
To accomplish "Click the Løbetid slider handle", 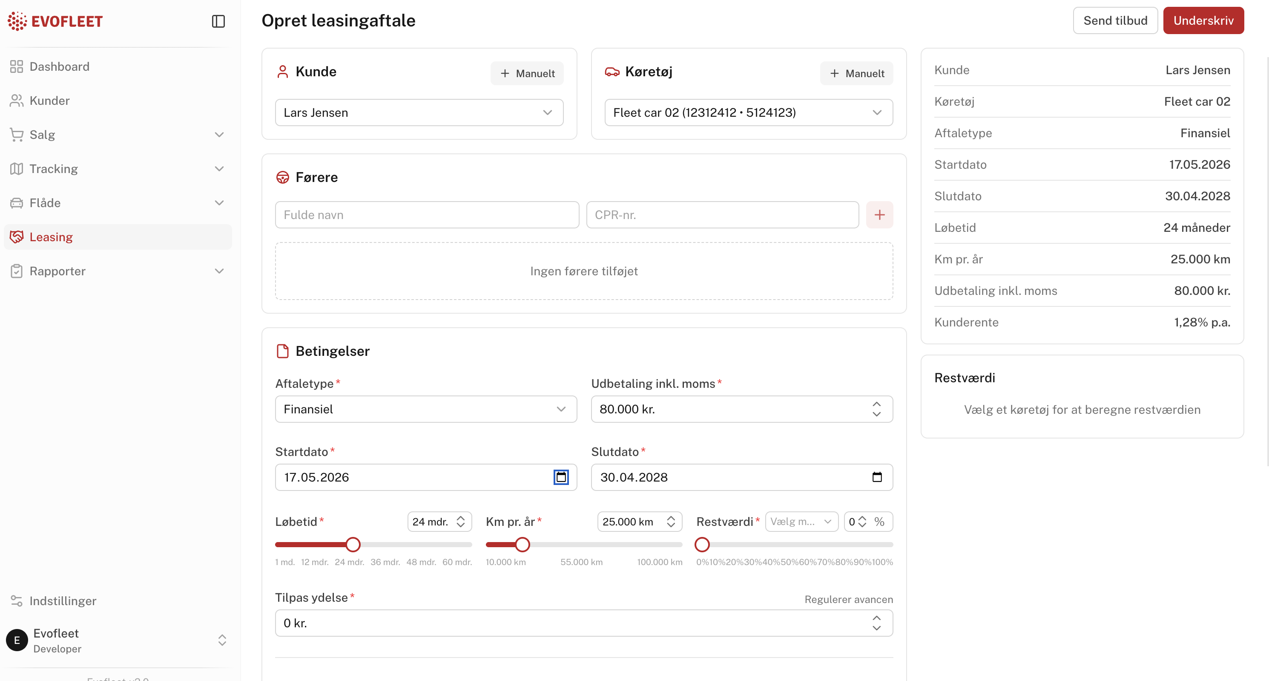I will pyautogui.click(x=353, y=544).
